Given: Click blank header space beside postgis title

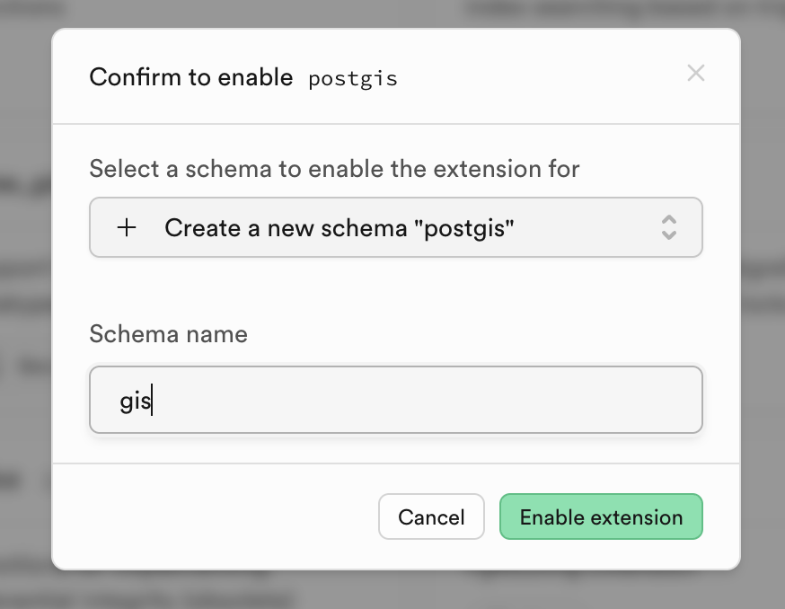Looking at the screenshot, I should coord(539,77).
